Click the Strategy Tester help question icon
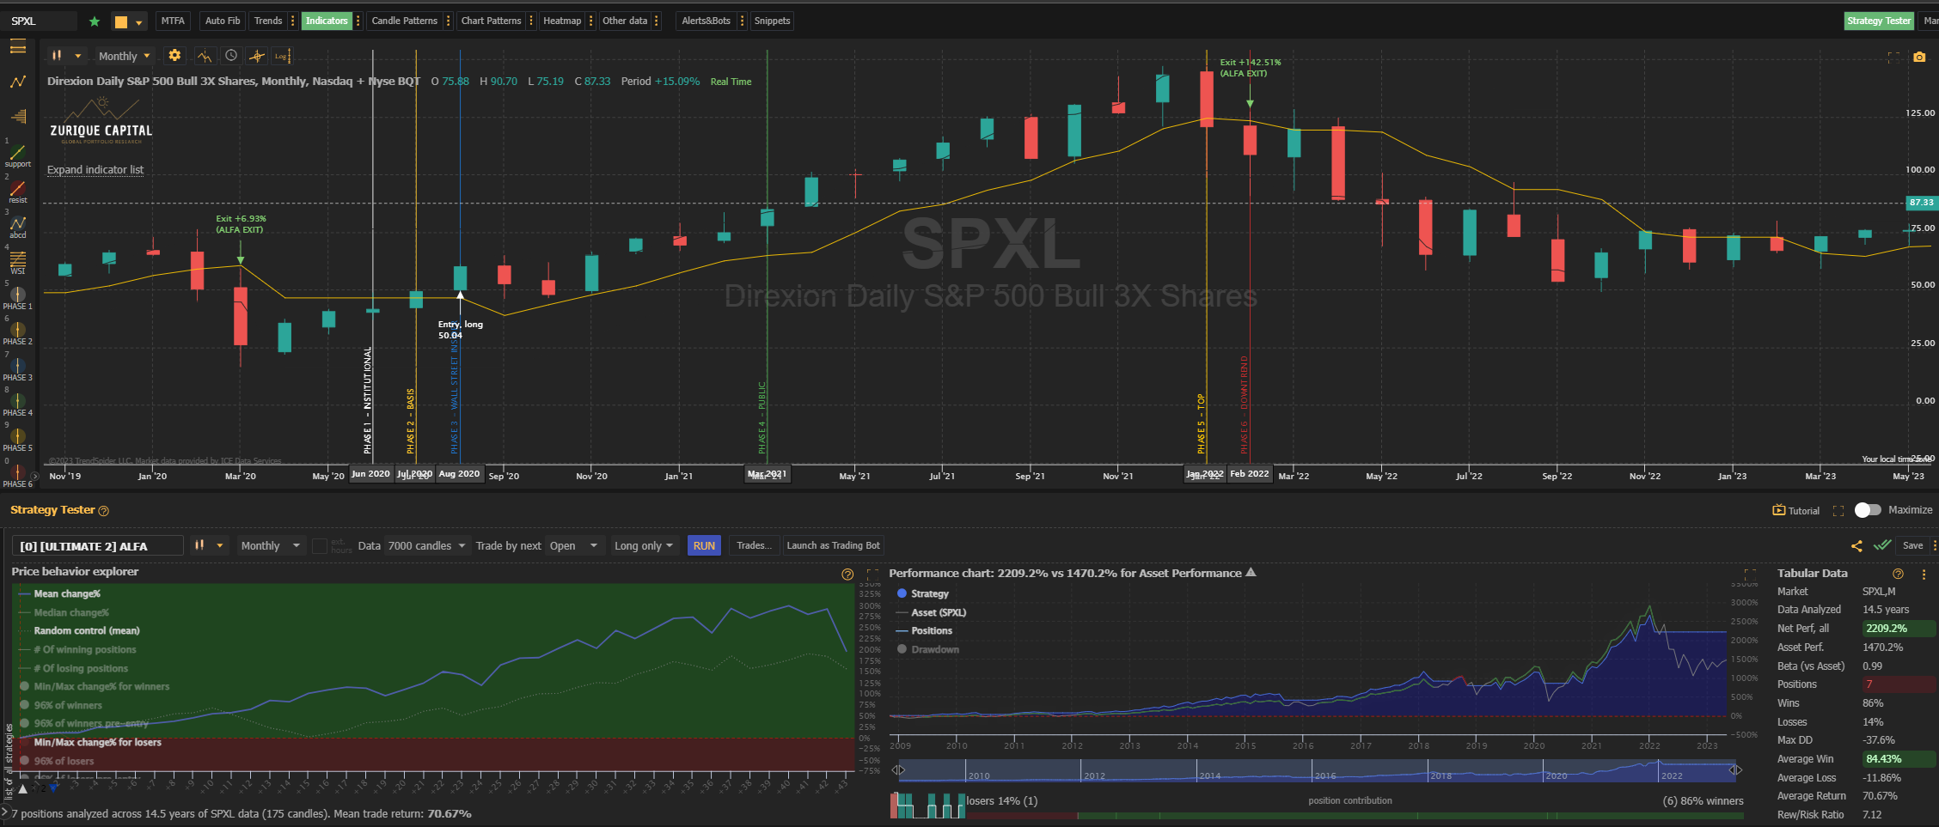The image size is (1939, 827). (104, 511)
